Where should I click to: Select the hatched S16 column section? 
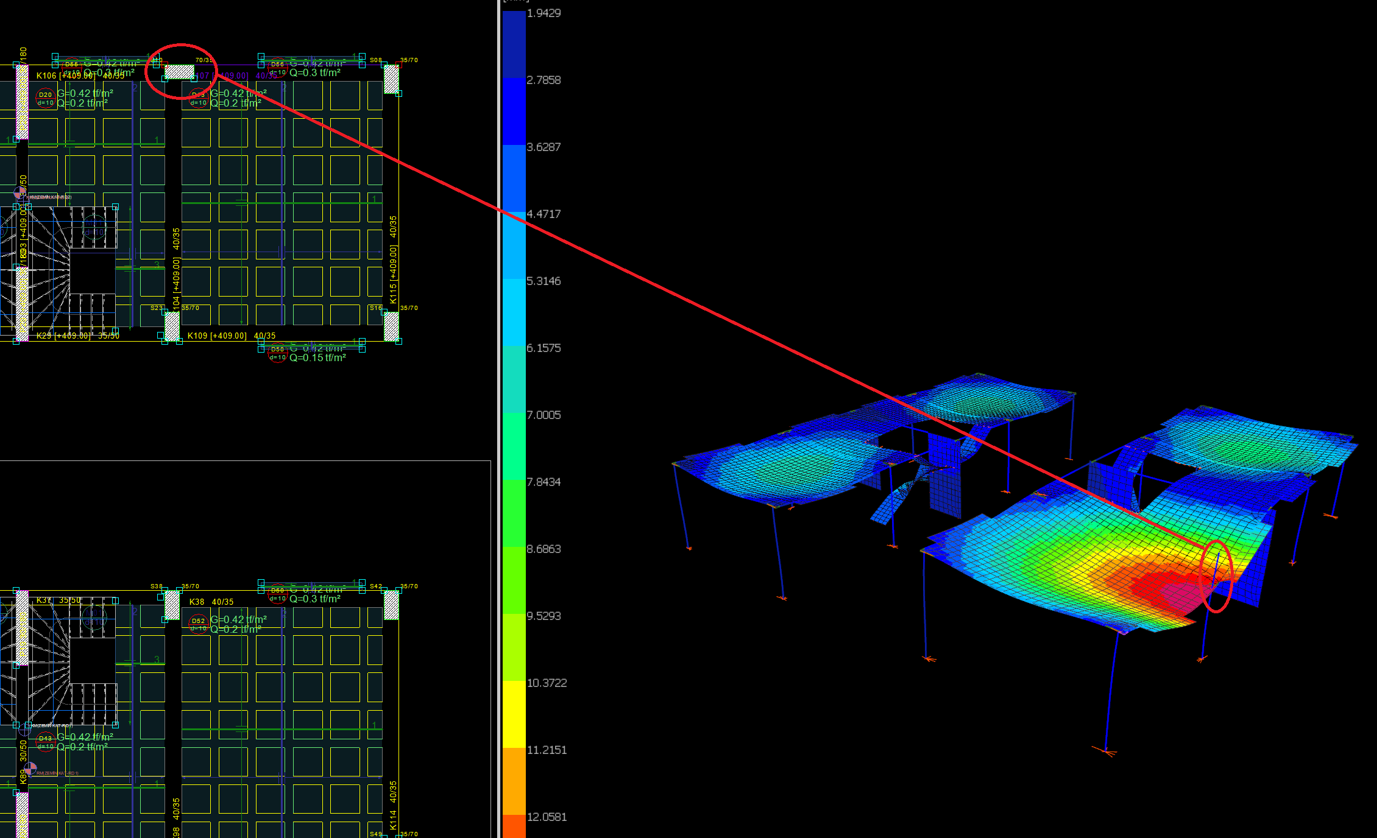click(391, 326)
